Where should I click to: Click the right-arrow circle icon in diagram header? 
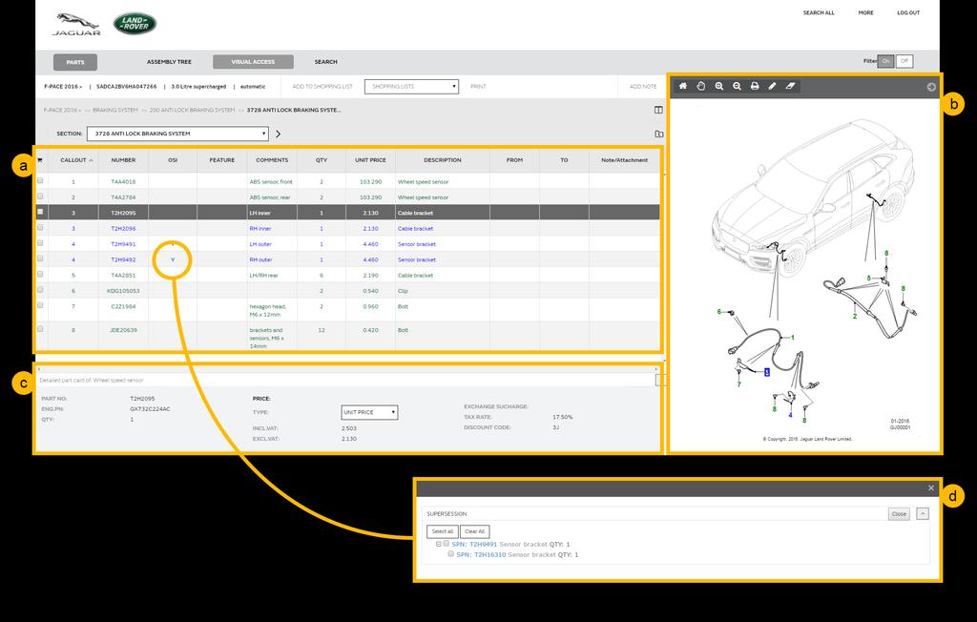pos(931,87)
